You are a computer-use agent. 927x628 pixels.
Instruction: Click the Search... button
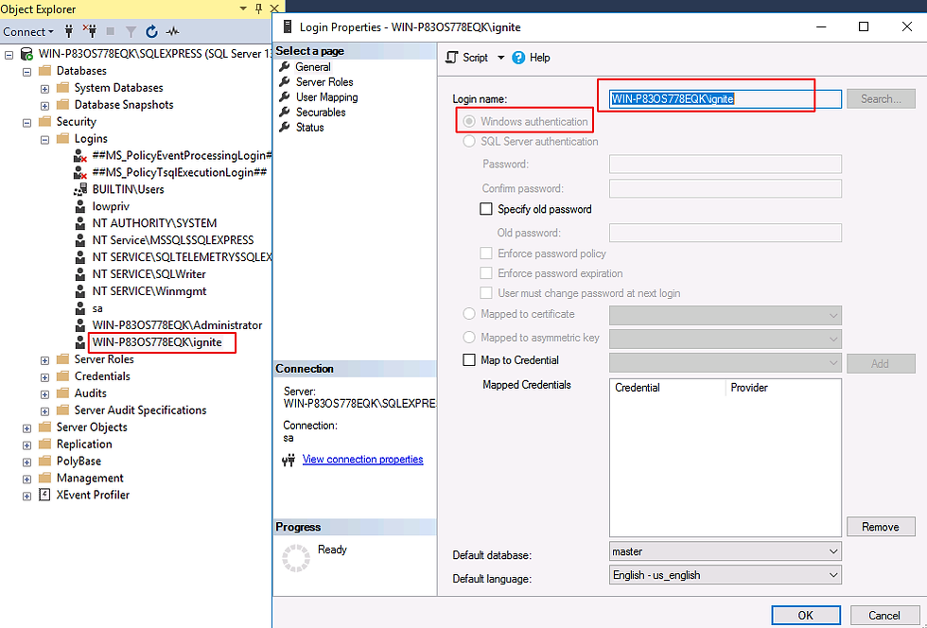click(x=881, y=98)
